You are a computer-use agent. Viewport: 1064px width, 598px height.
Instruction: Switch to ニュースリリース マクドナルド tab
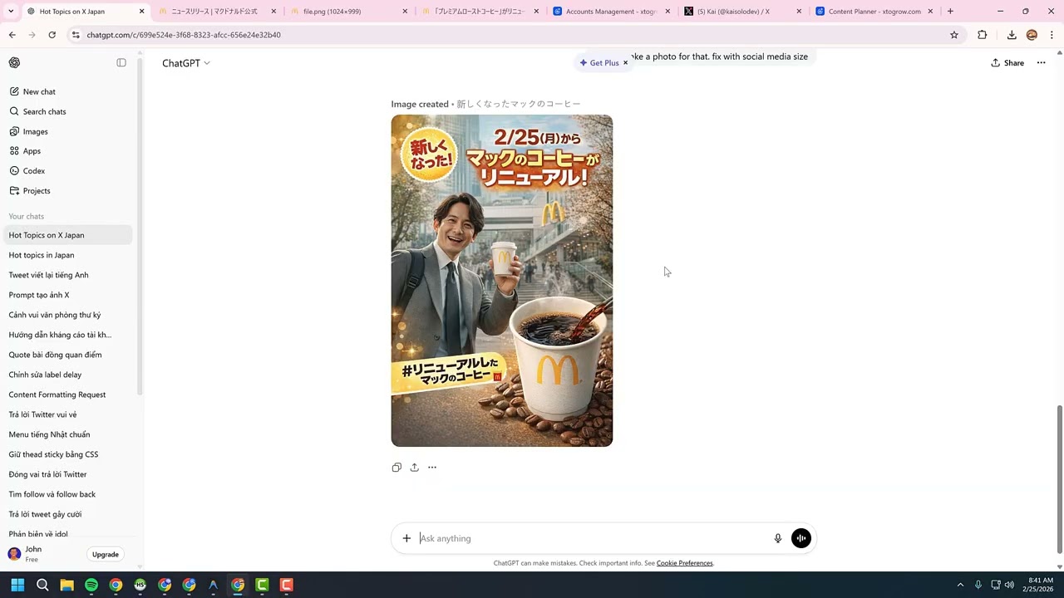(x=216, y=12)
